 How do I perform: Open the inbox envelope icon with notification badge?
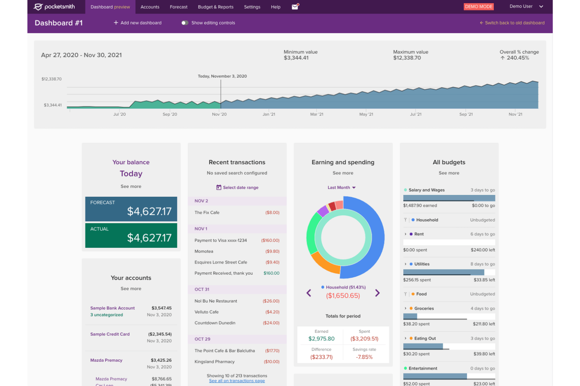[295, 7]
